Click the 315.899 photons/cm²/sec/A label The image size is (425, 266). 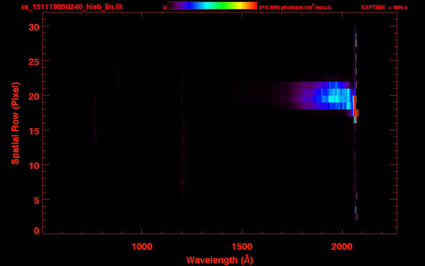[x=295, y=7]
